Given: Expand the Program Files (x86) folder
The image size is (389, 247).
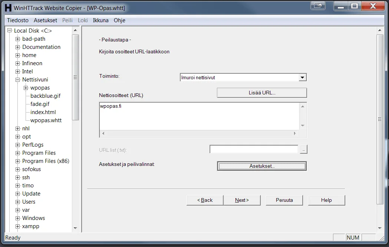Looking at the screenshot, I should pos(17,161).
